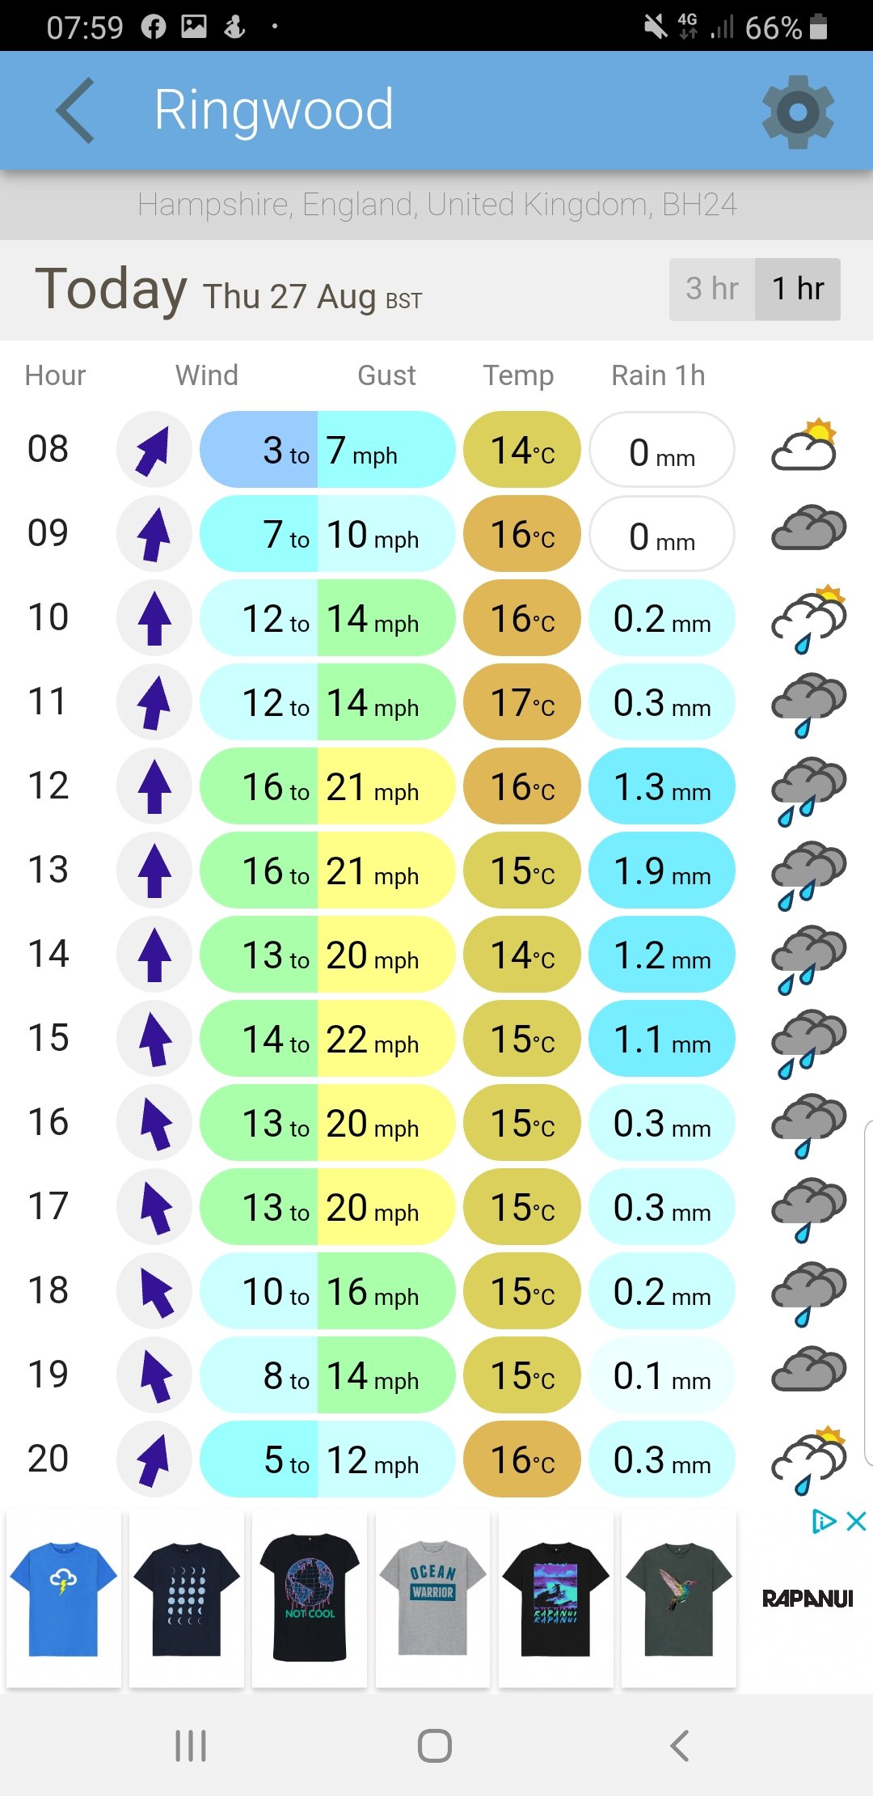This screenshot has height=1796, width=873.
Task: Tap the 17°C temperature cell at 11
Action: [522, 702]
